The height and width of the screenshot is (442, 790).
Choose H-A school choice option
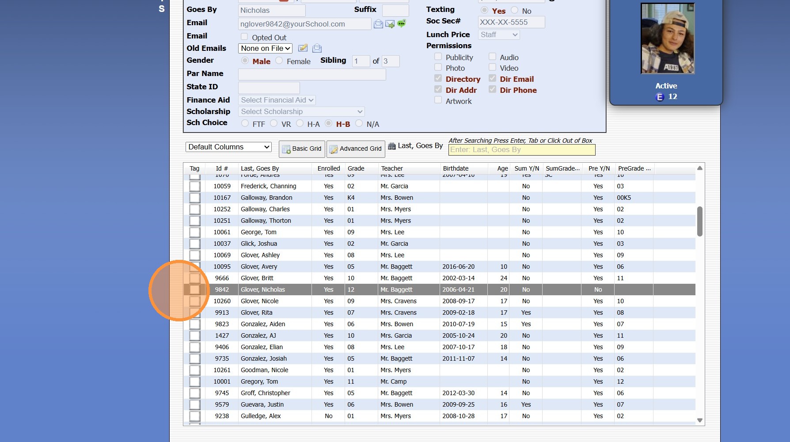point(300,123)
